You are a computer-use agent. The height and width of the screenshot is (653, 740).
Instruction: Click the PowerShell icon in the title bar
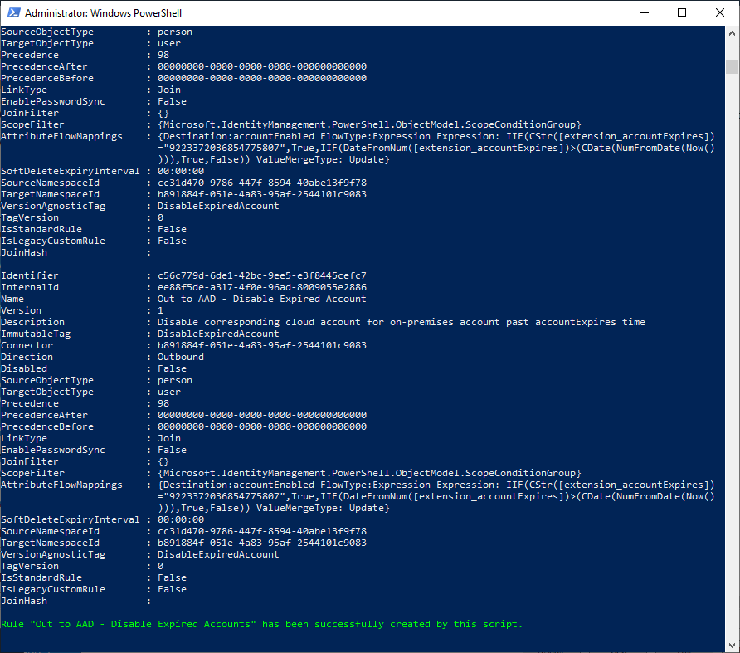(x=12, y=12)
